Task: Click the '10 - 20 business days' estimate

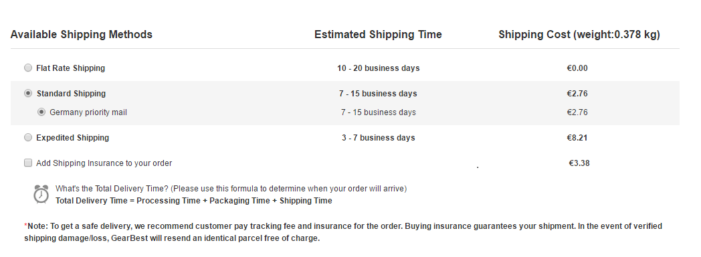Action: tap(378, 68)
